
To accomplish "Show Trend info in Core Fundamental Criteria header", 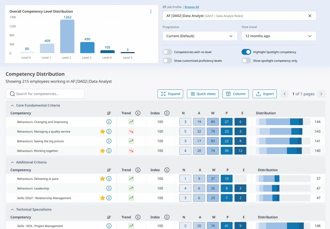I will click(x=138, y=113).
